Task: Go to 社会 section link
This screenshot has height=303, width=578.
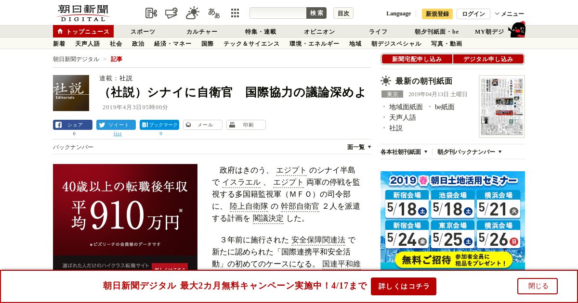Action: pos(116,44)
